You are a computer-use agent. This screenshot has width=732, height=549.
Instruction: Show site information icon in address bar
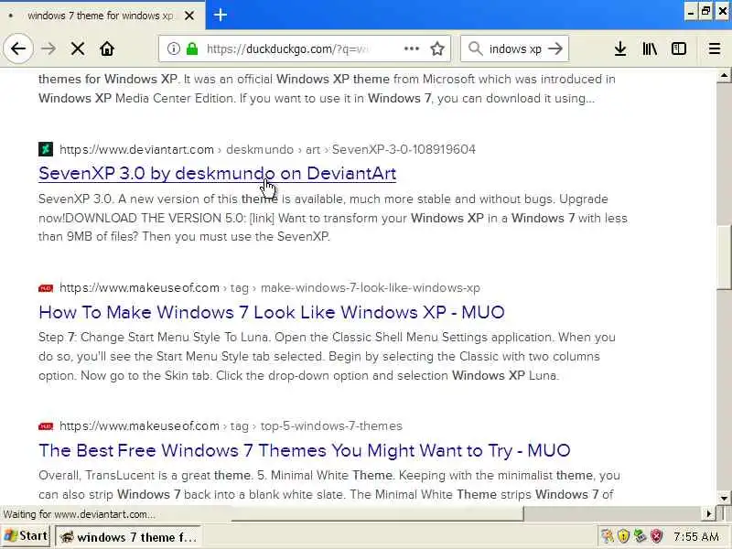tap(173, 48)
